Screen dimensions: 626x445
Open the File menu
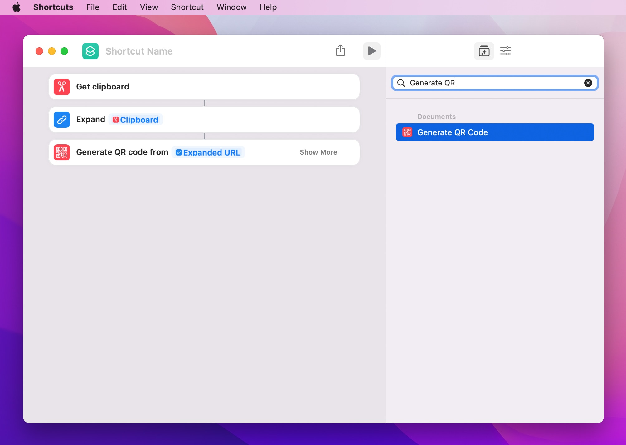coord(93,7)
